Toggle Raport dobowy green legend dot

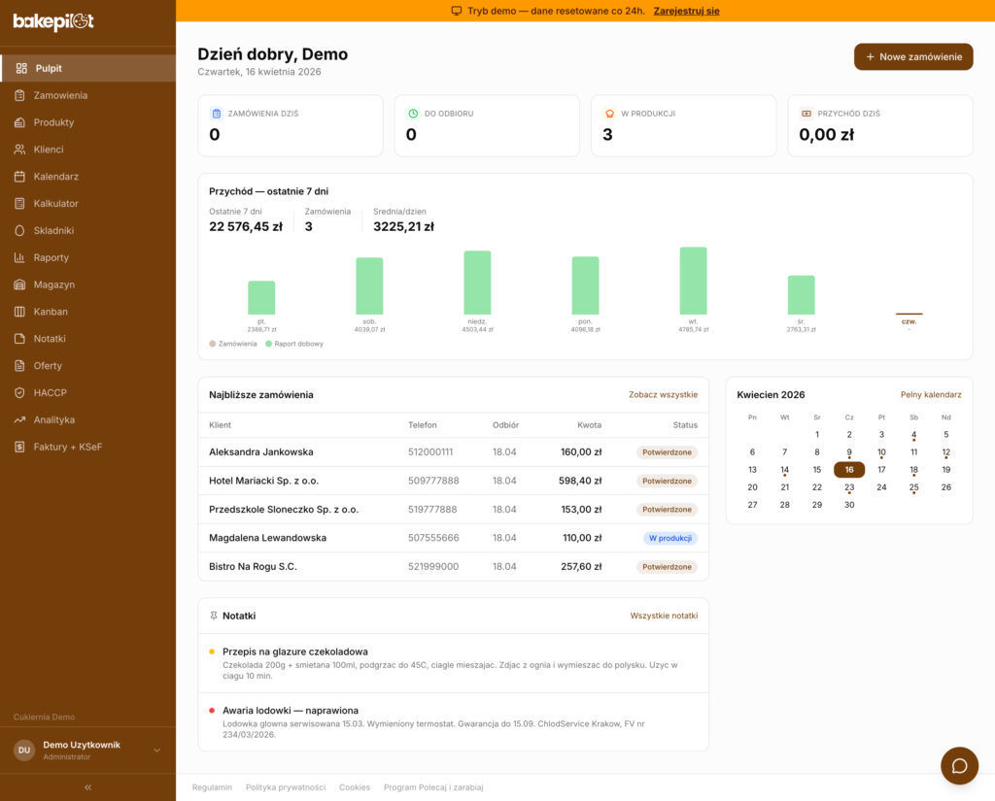268,344
